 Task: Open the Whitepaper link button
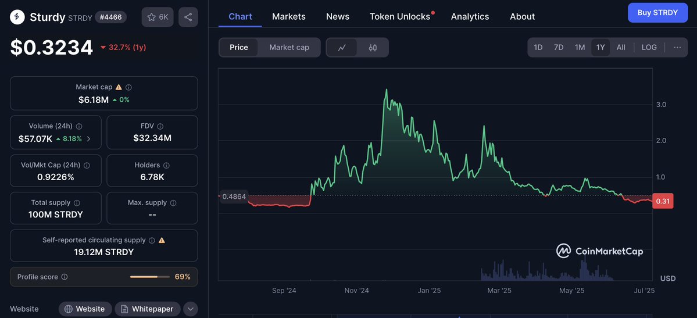[148, 309]
